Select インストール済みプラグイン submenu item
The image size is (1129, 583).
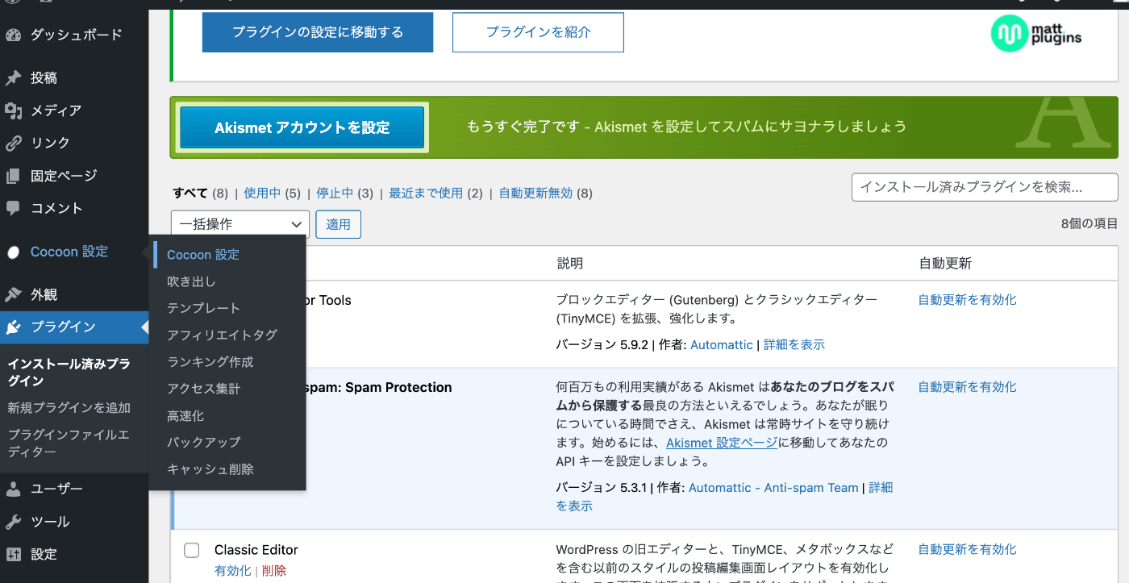click(x=69, y=373)
